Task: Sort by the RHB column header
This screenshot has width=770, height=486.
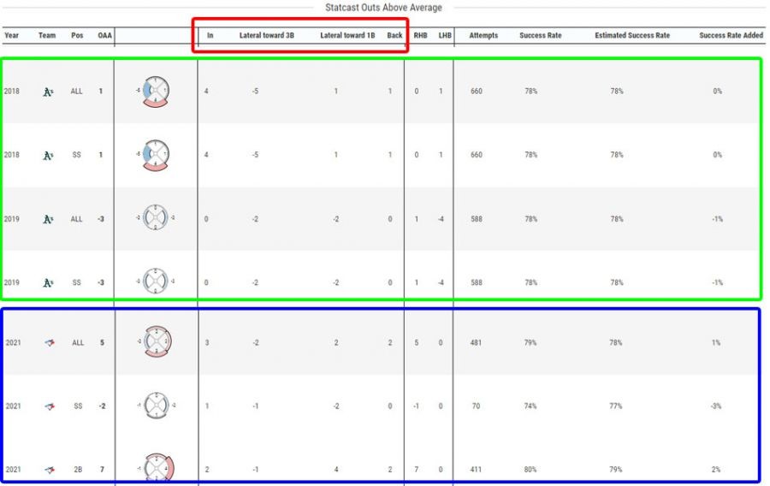Action: [420, 35]
